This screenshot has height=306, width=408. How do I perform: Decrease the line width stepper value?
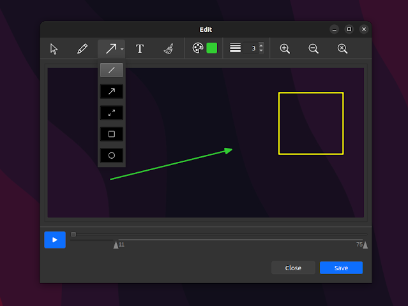(x=261, y=51)
